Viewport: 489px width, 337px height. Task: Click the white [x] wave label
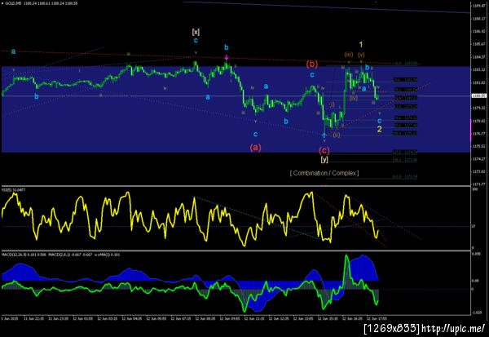(x=196, y=32)
